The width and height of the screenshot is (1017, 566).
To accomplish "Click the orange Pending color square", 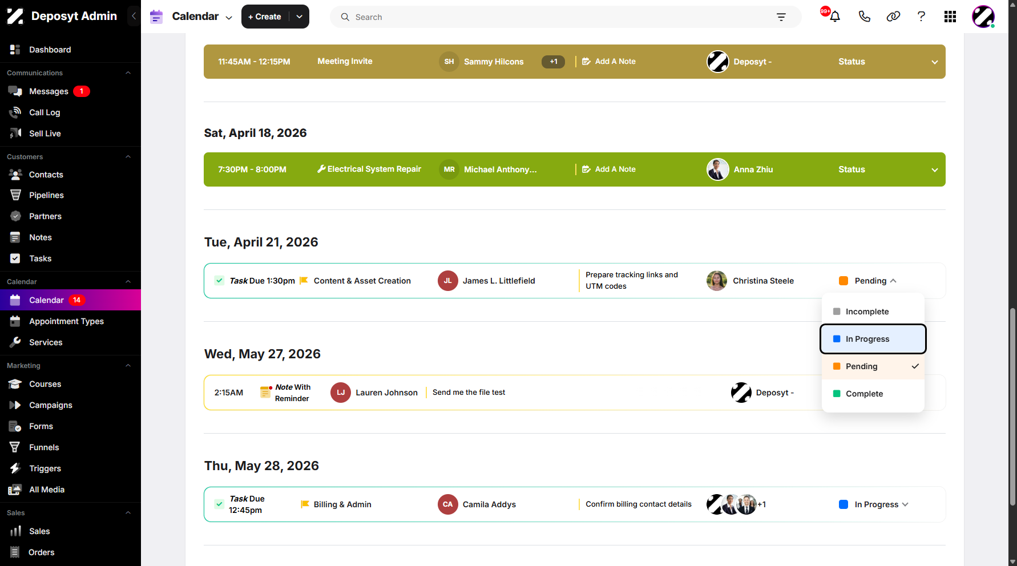I will click(x=844, y=281).
